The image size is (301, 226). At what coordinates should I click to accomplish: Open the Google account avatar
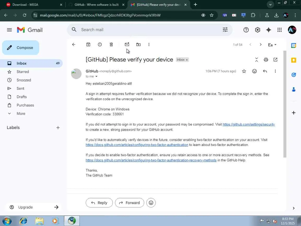point(292,30)
